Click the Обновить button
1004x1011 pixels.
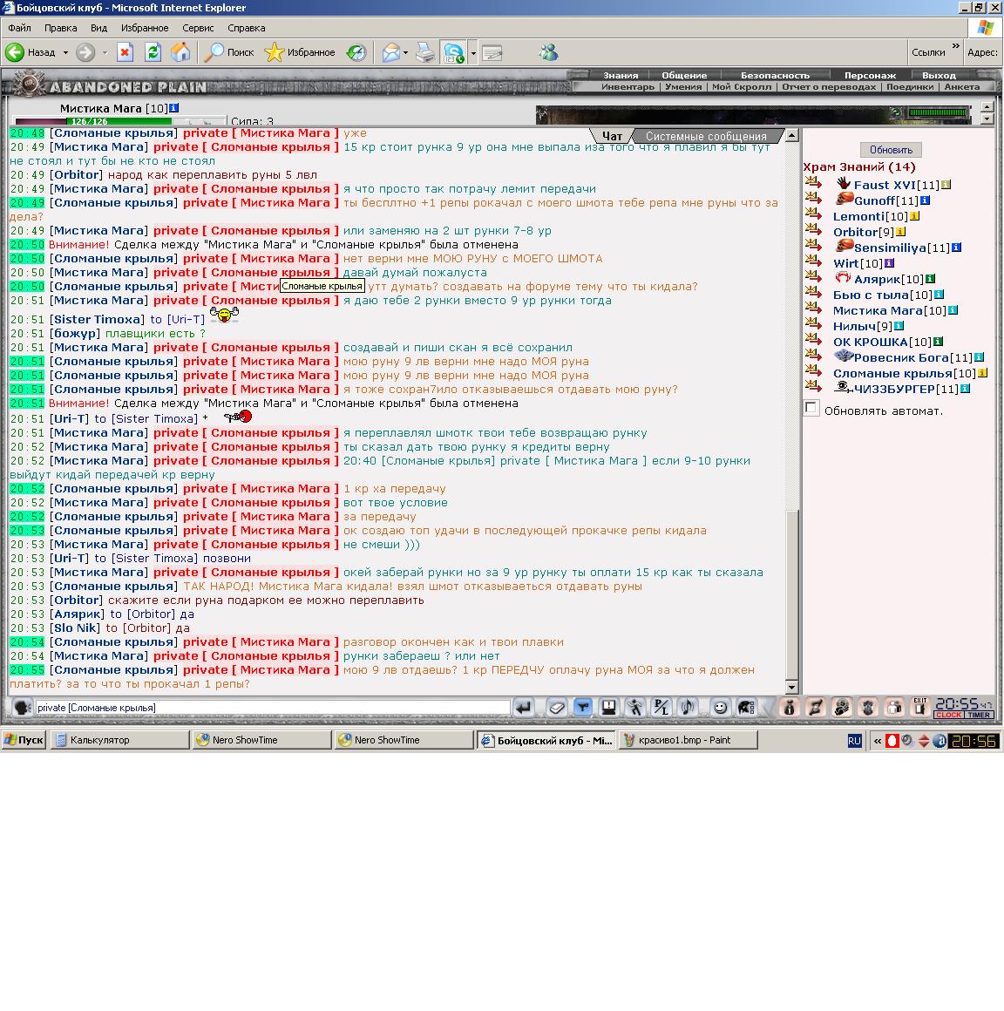click(x=891, y=150)
